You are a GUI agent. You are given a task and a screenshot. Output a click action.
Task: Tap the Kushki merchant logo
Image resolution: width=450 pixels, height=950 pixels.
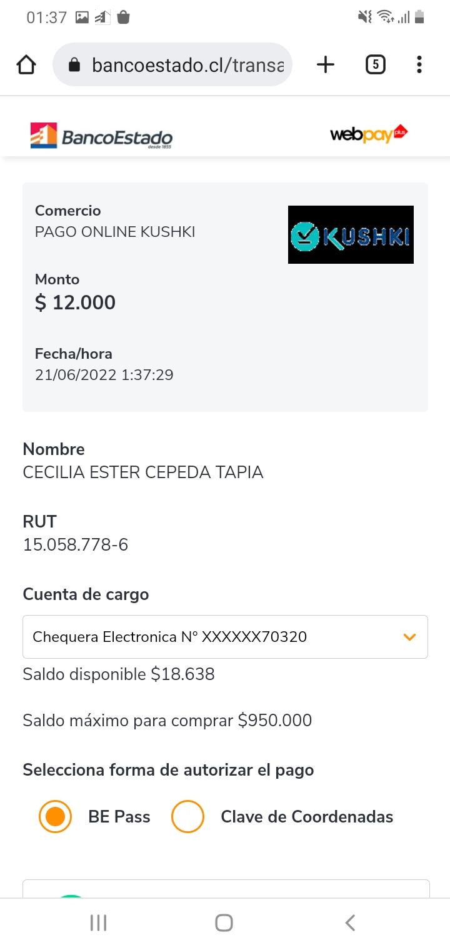(x=351, y=234)
